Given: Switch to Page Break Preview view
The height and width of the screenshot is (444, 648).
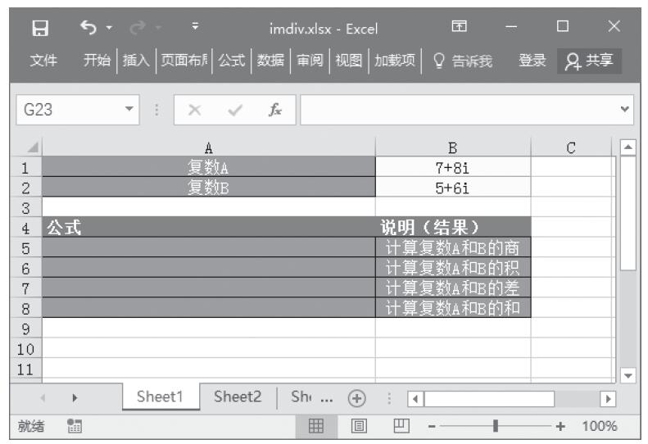Looking at the screenshot, I should pos(403,426).
